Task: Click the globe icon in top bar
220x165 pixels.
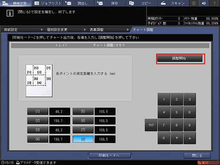Action: pyautogui.click(x=194, y=3)
